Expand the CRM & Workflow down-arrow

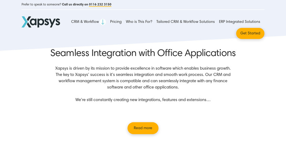click(103, 22)
